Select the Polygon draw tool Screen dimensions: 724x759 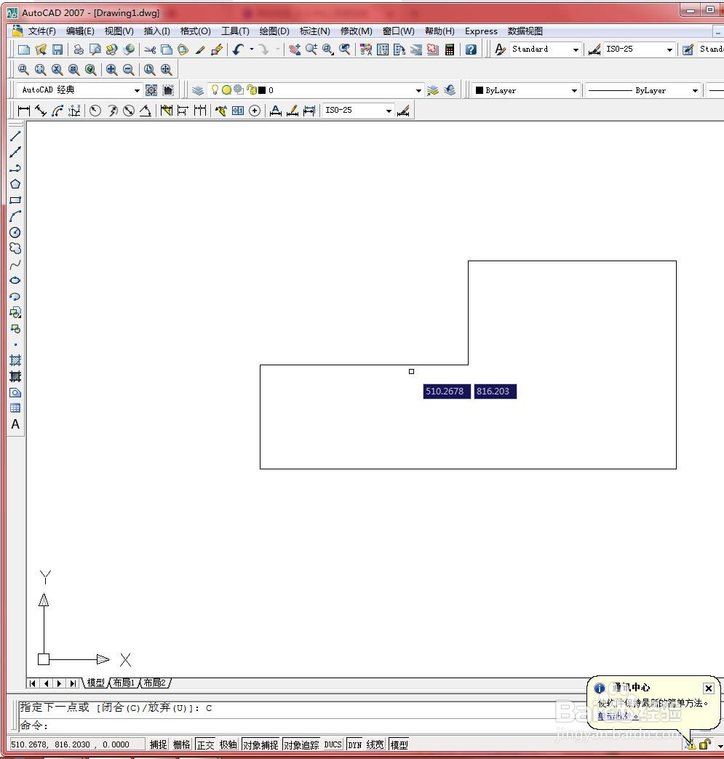point(15,184)
